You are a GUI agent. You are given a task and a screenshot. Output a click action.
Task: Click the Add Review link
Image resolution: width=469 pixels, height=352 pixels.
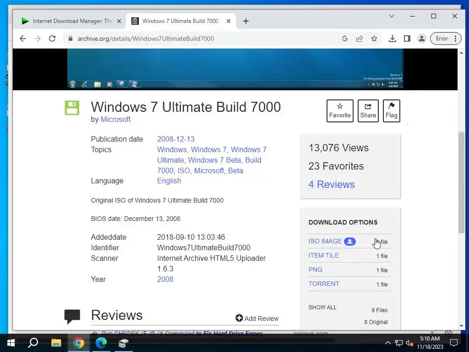pos(257,319)
